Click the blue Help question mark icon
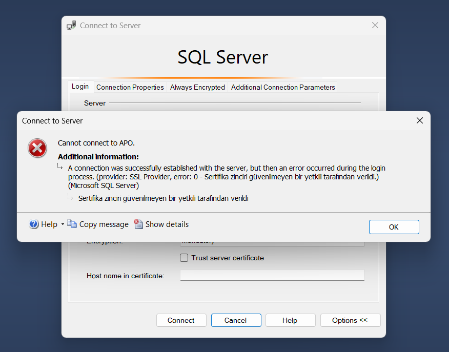The image size is (449, 352). click(x=32, y=224)
